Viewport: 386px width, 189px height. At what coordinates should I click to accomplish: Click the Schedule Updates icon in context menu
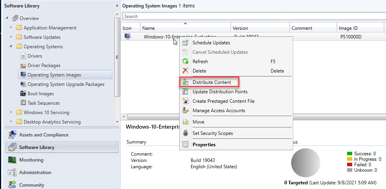click(186, 43)
